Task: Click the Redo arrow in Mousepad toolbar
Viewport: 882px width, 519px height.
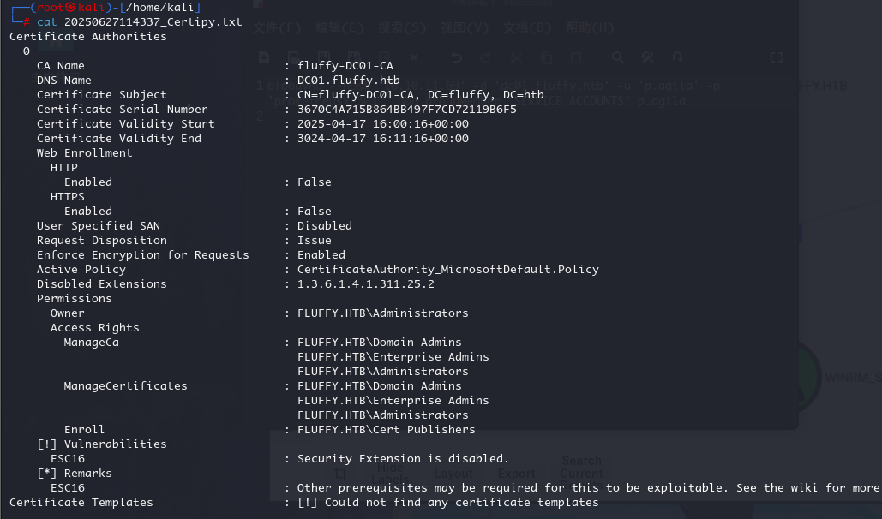Action: [485, 57]
